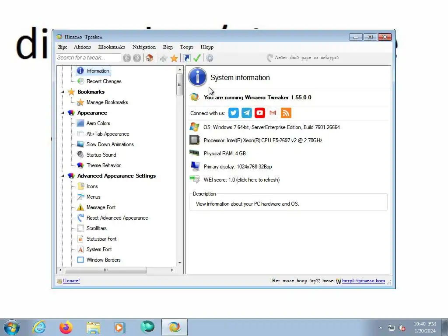
Task: Click the Primary display 1024x768 text
Action: pyautogui.click(x=238, y=167)
